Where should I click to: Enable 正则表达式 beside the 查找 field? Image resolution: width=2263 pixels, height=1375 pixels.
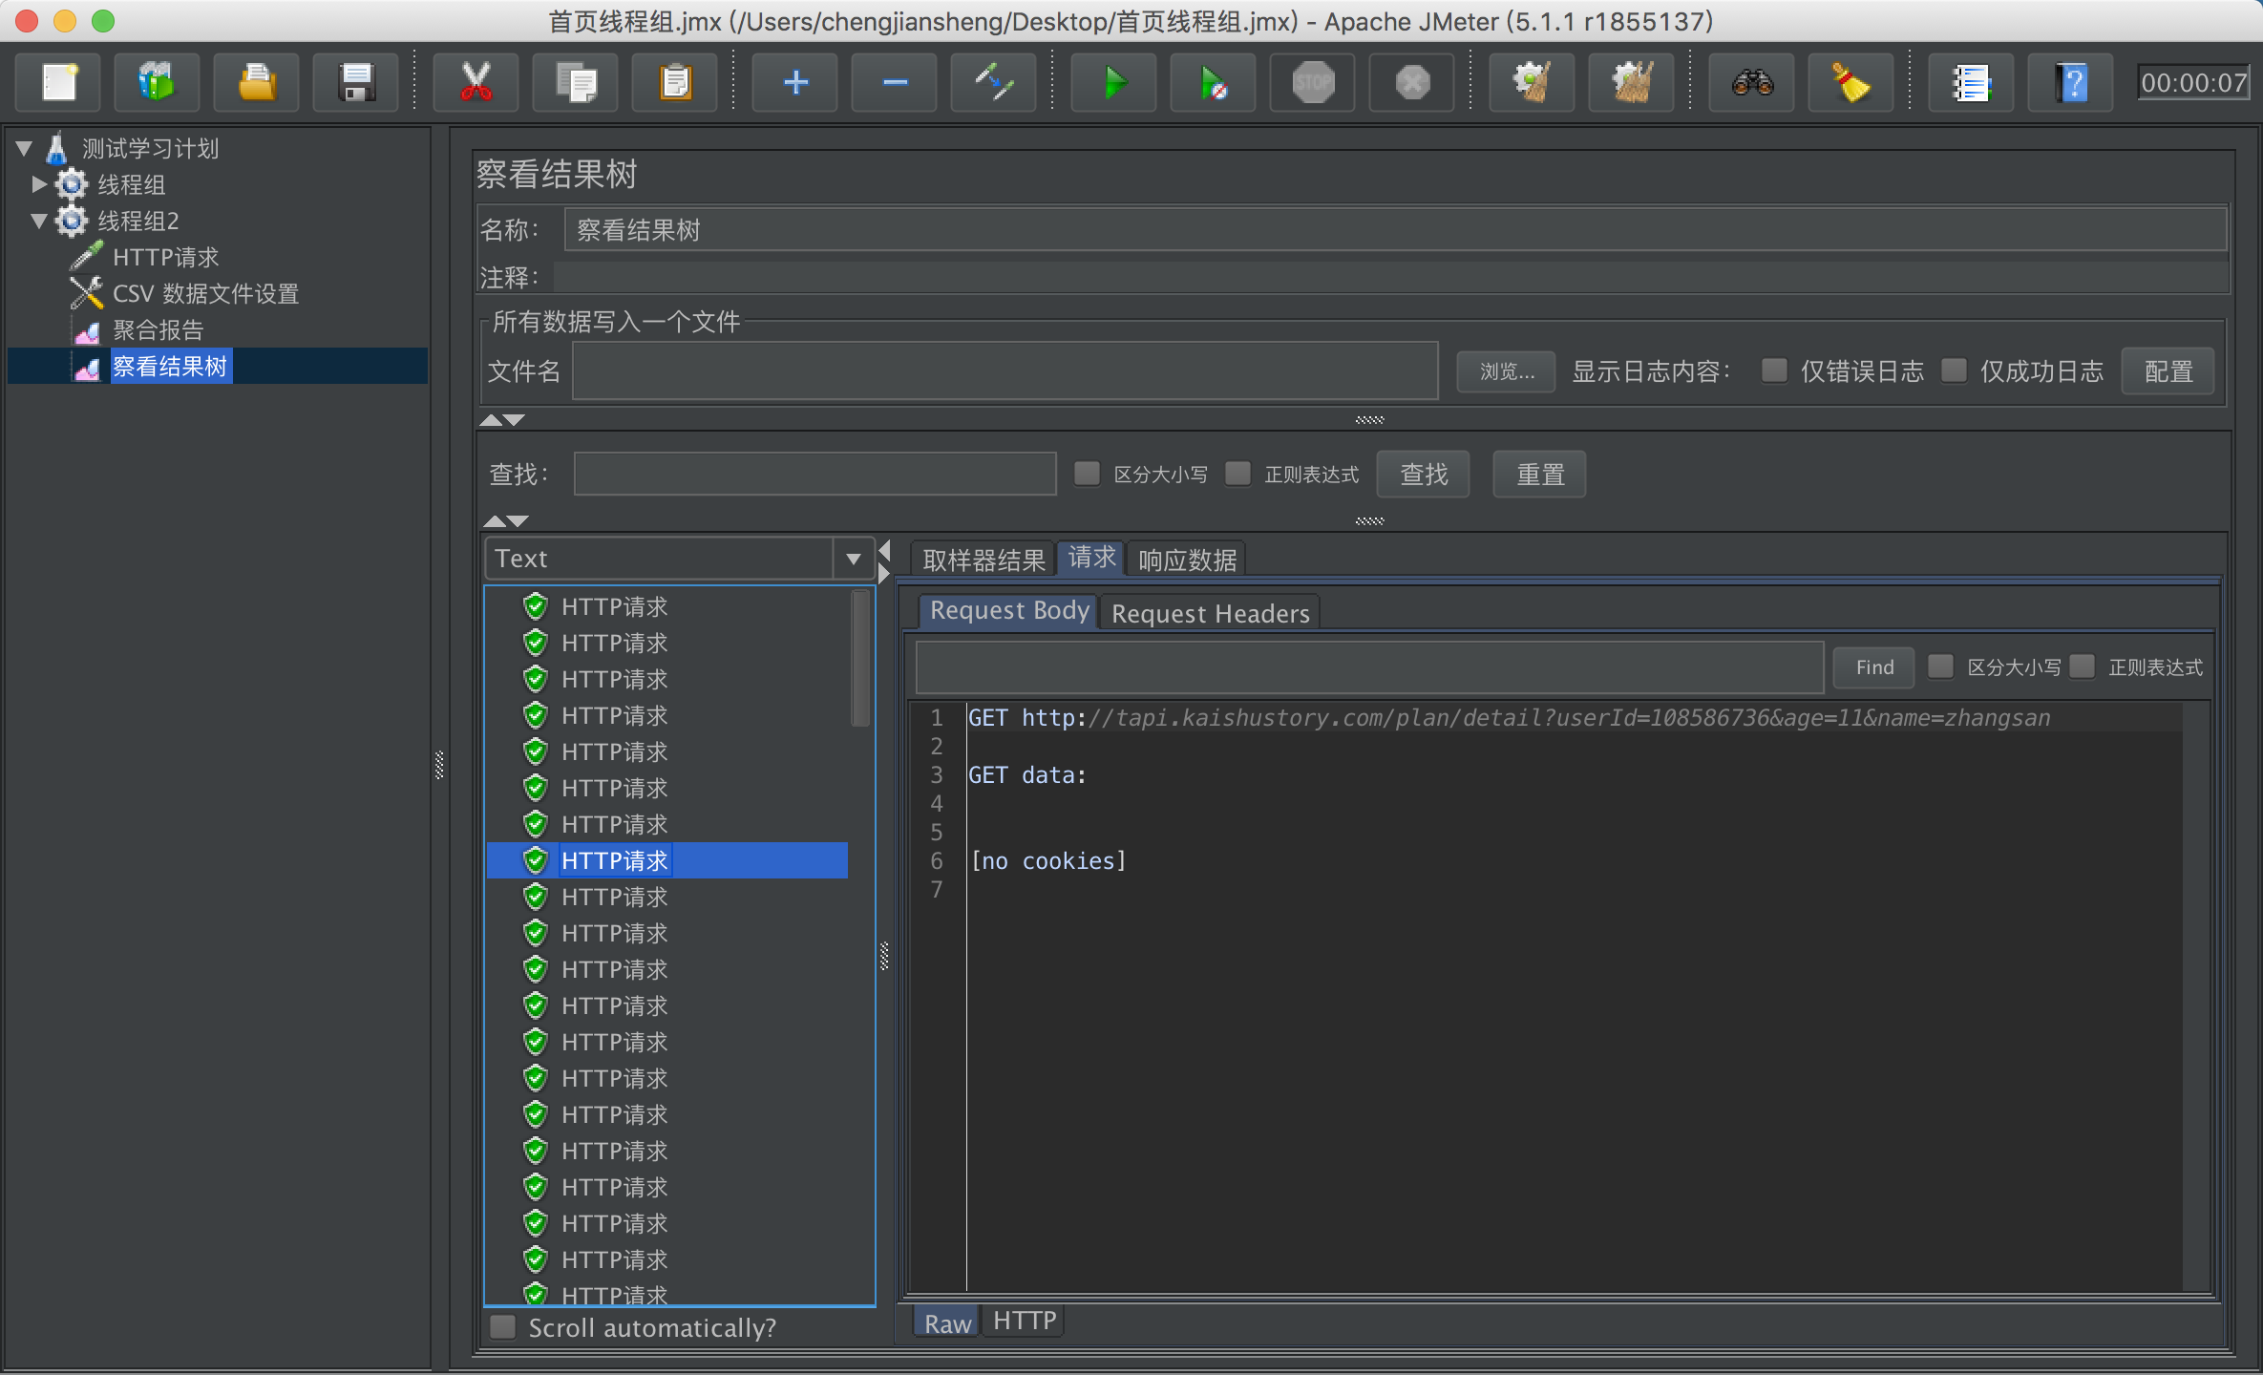click(x=1237, y=474)
